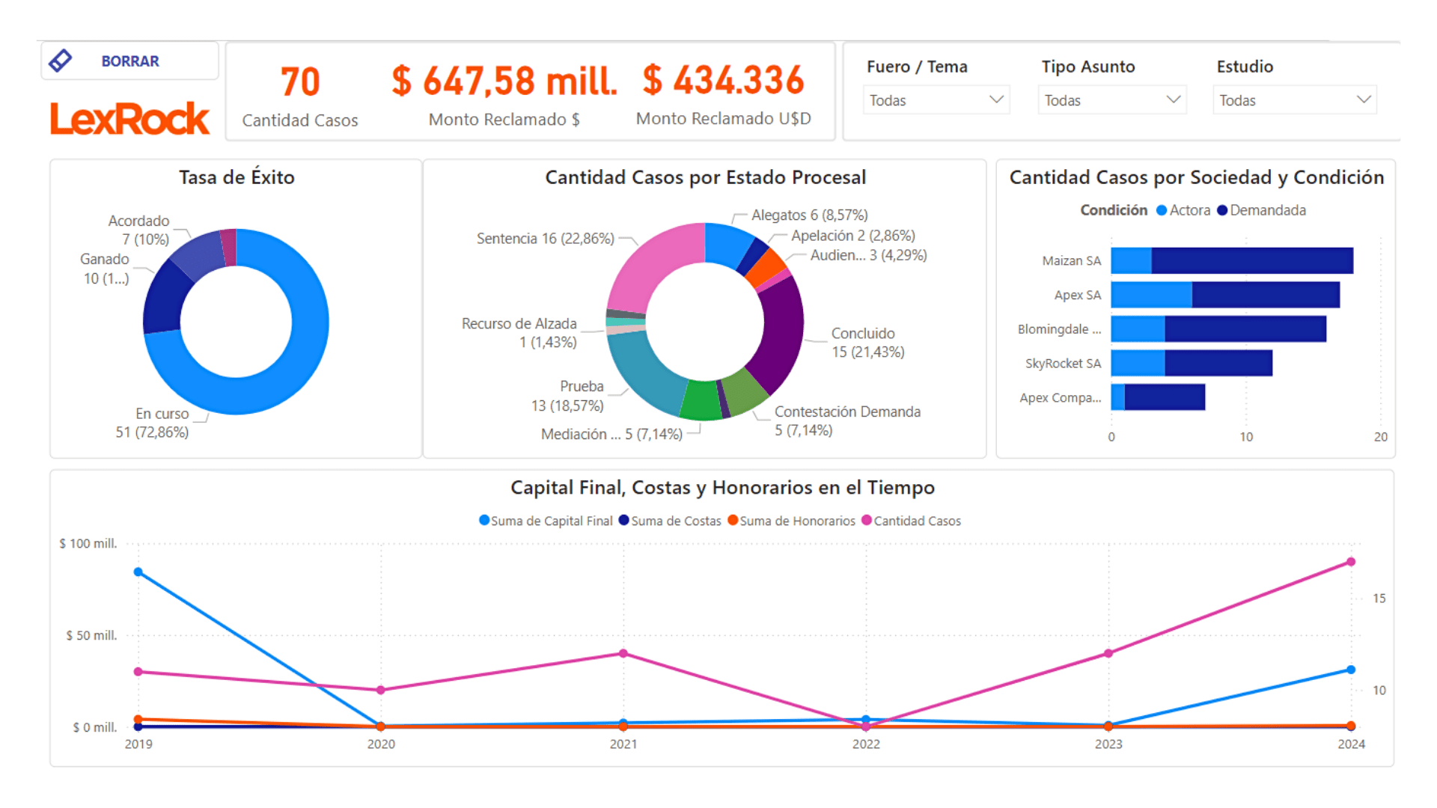Click Maizan SA Demandada bar segment

pyautogui.click(x=1251, y=260)
